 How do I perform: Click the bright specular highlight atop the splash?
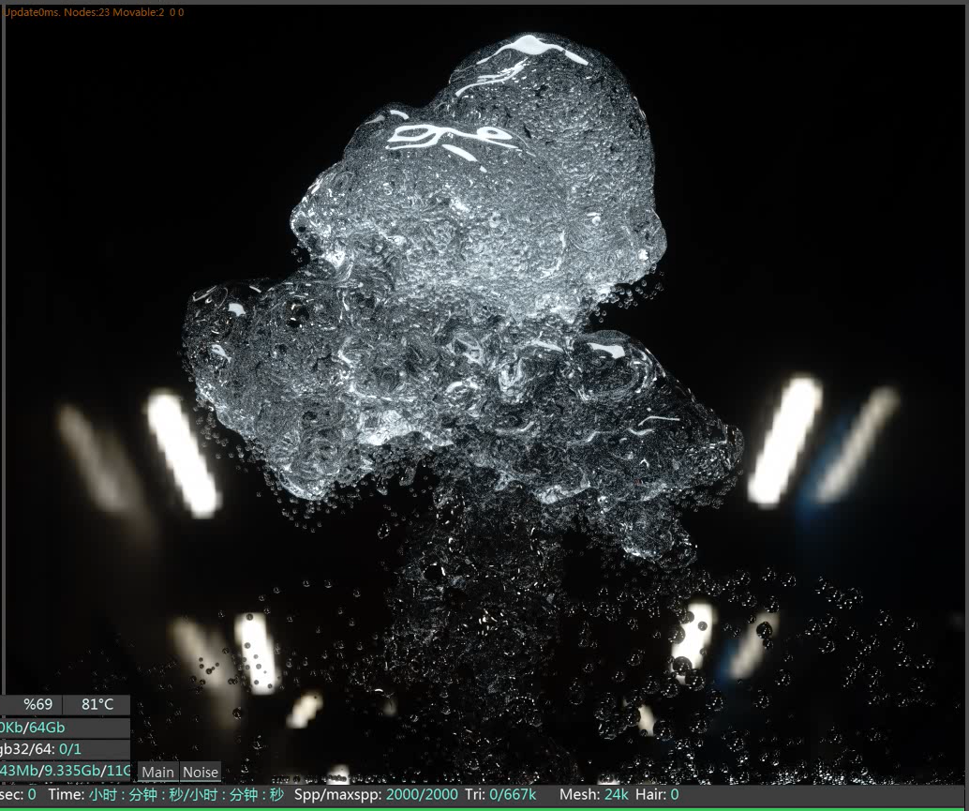(x=530, y=45)
